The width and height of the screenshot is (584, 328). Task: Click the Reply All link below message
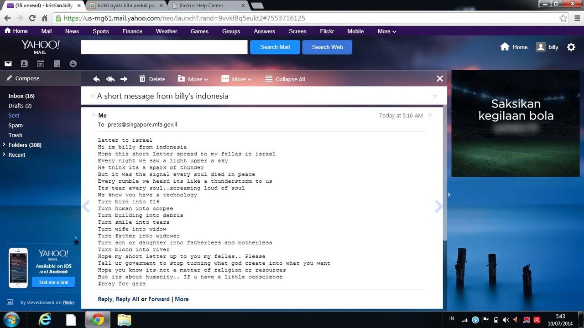pyautogui.click(x=127, y=299)
